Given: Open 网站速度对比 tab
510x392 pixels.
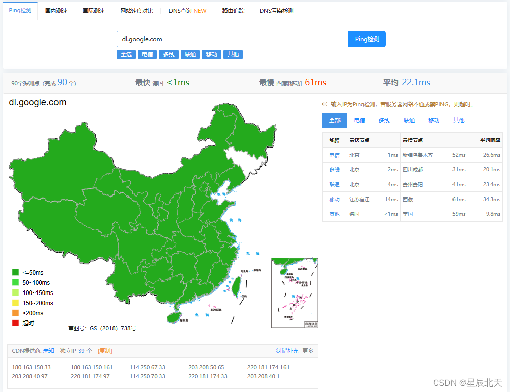Looking at the screenshot, I should pos(137,11).
